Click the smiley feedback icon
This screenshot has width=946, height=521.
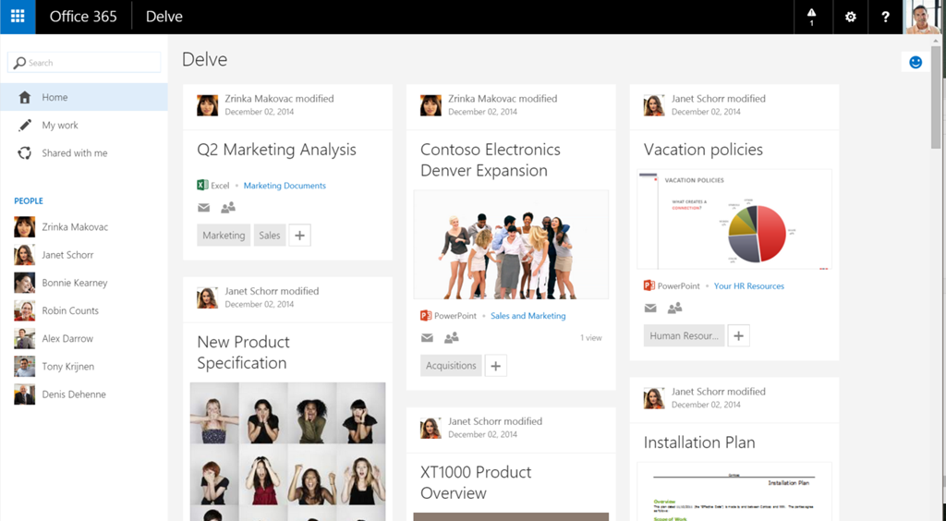click(x=916, y=62)
